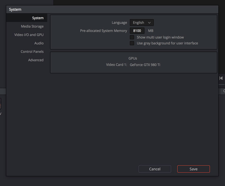225x186 pixels.
Task: Click the GeForce GTX 980 Ti text
Action: pos(145,65)
